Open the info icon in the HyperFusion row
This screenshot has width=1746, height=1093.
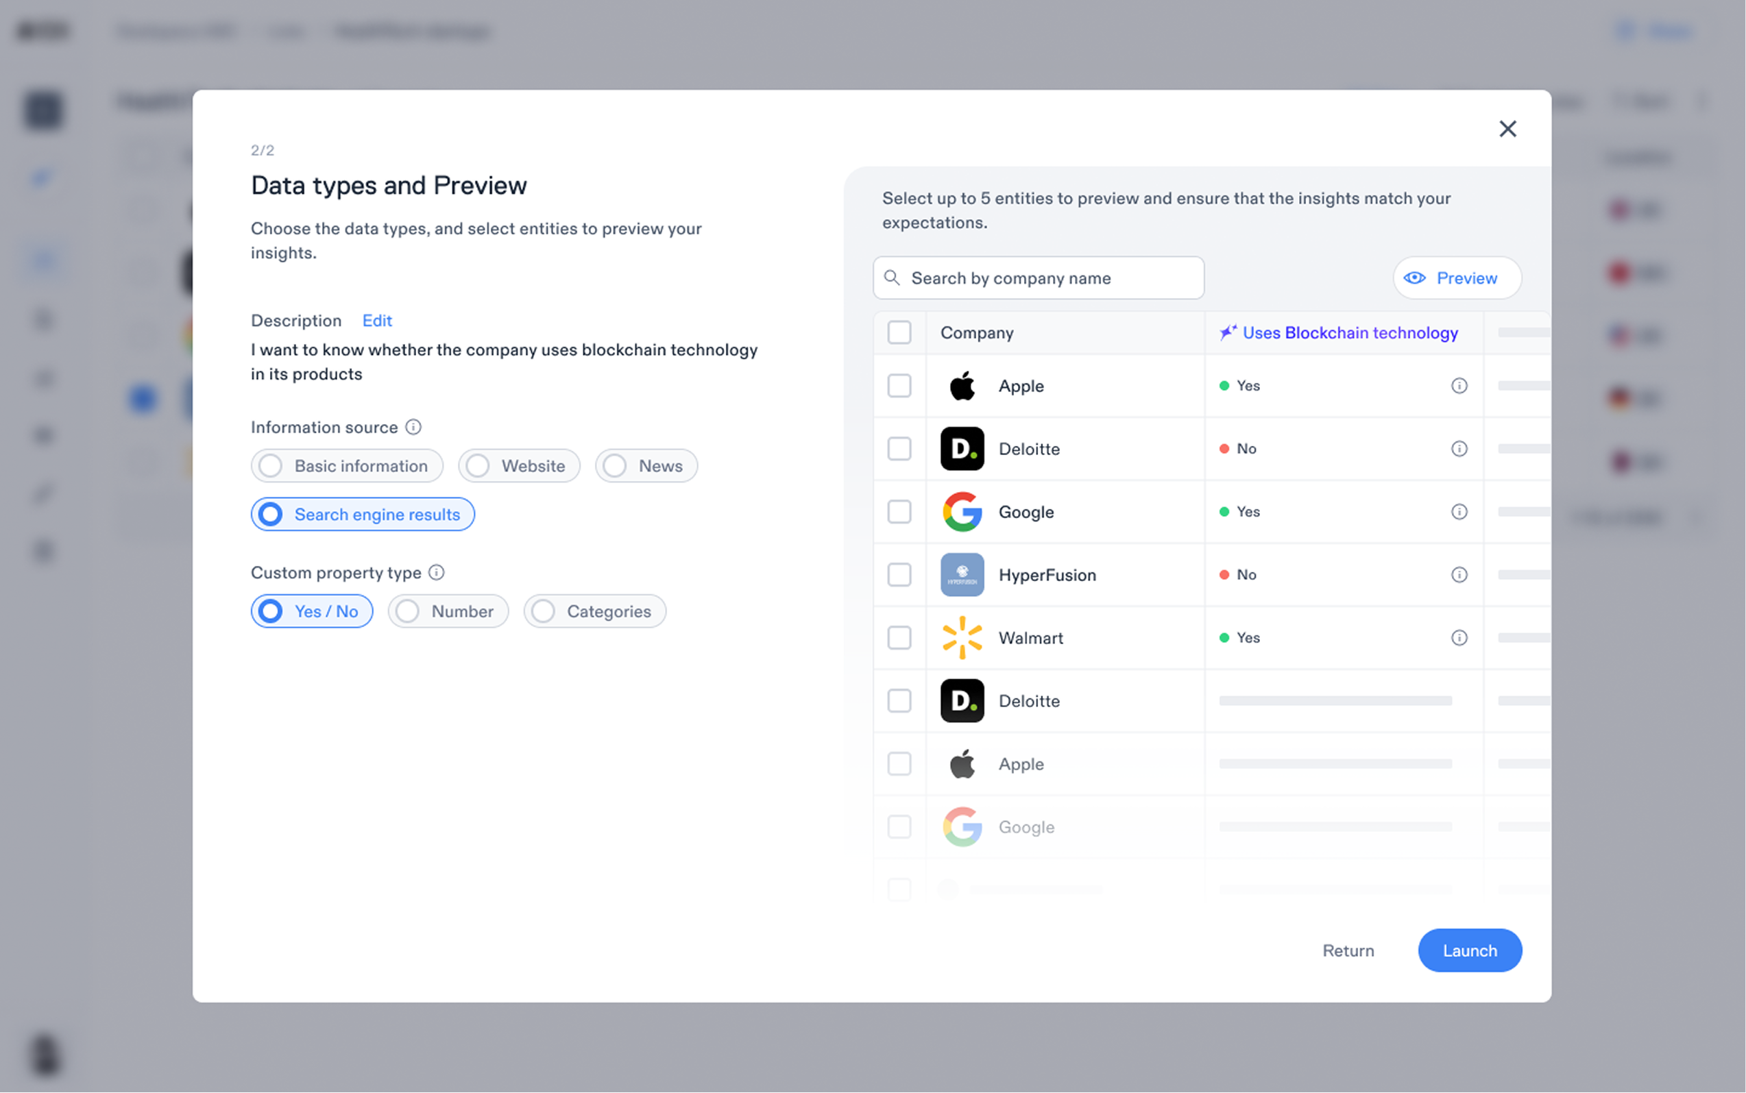click(1459, 575)
